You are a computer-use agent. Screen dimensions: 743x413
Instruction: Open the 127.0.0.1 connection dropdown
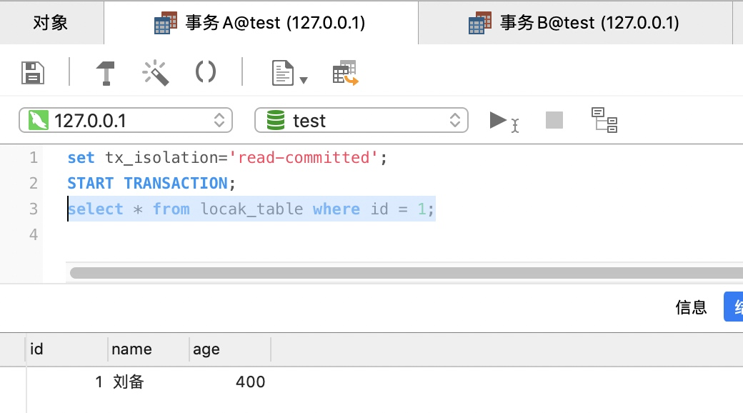tap(126, 121)
